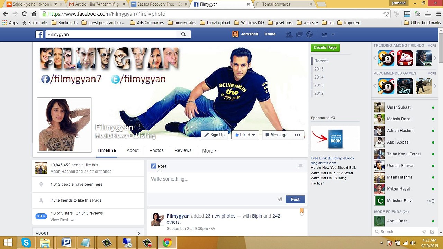
Task: Show next Trending Among Friends games
Action: [x=435, y=58]
